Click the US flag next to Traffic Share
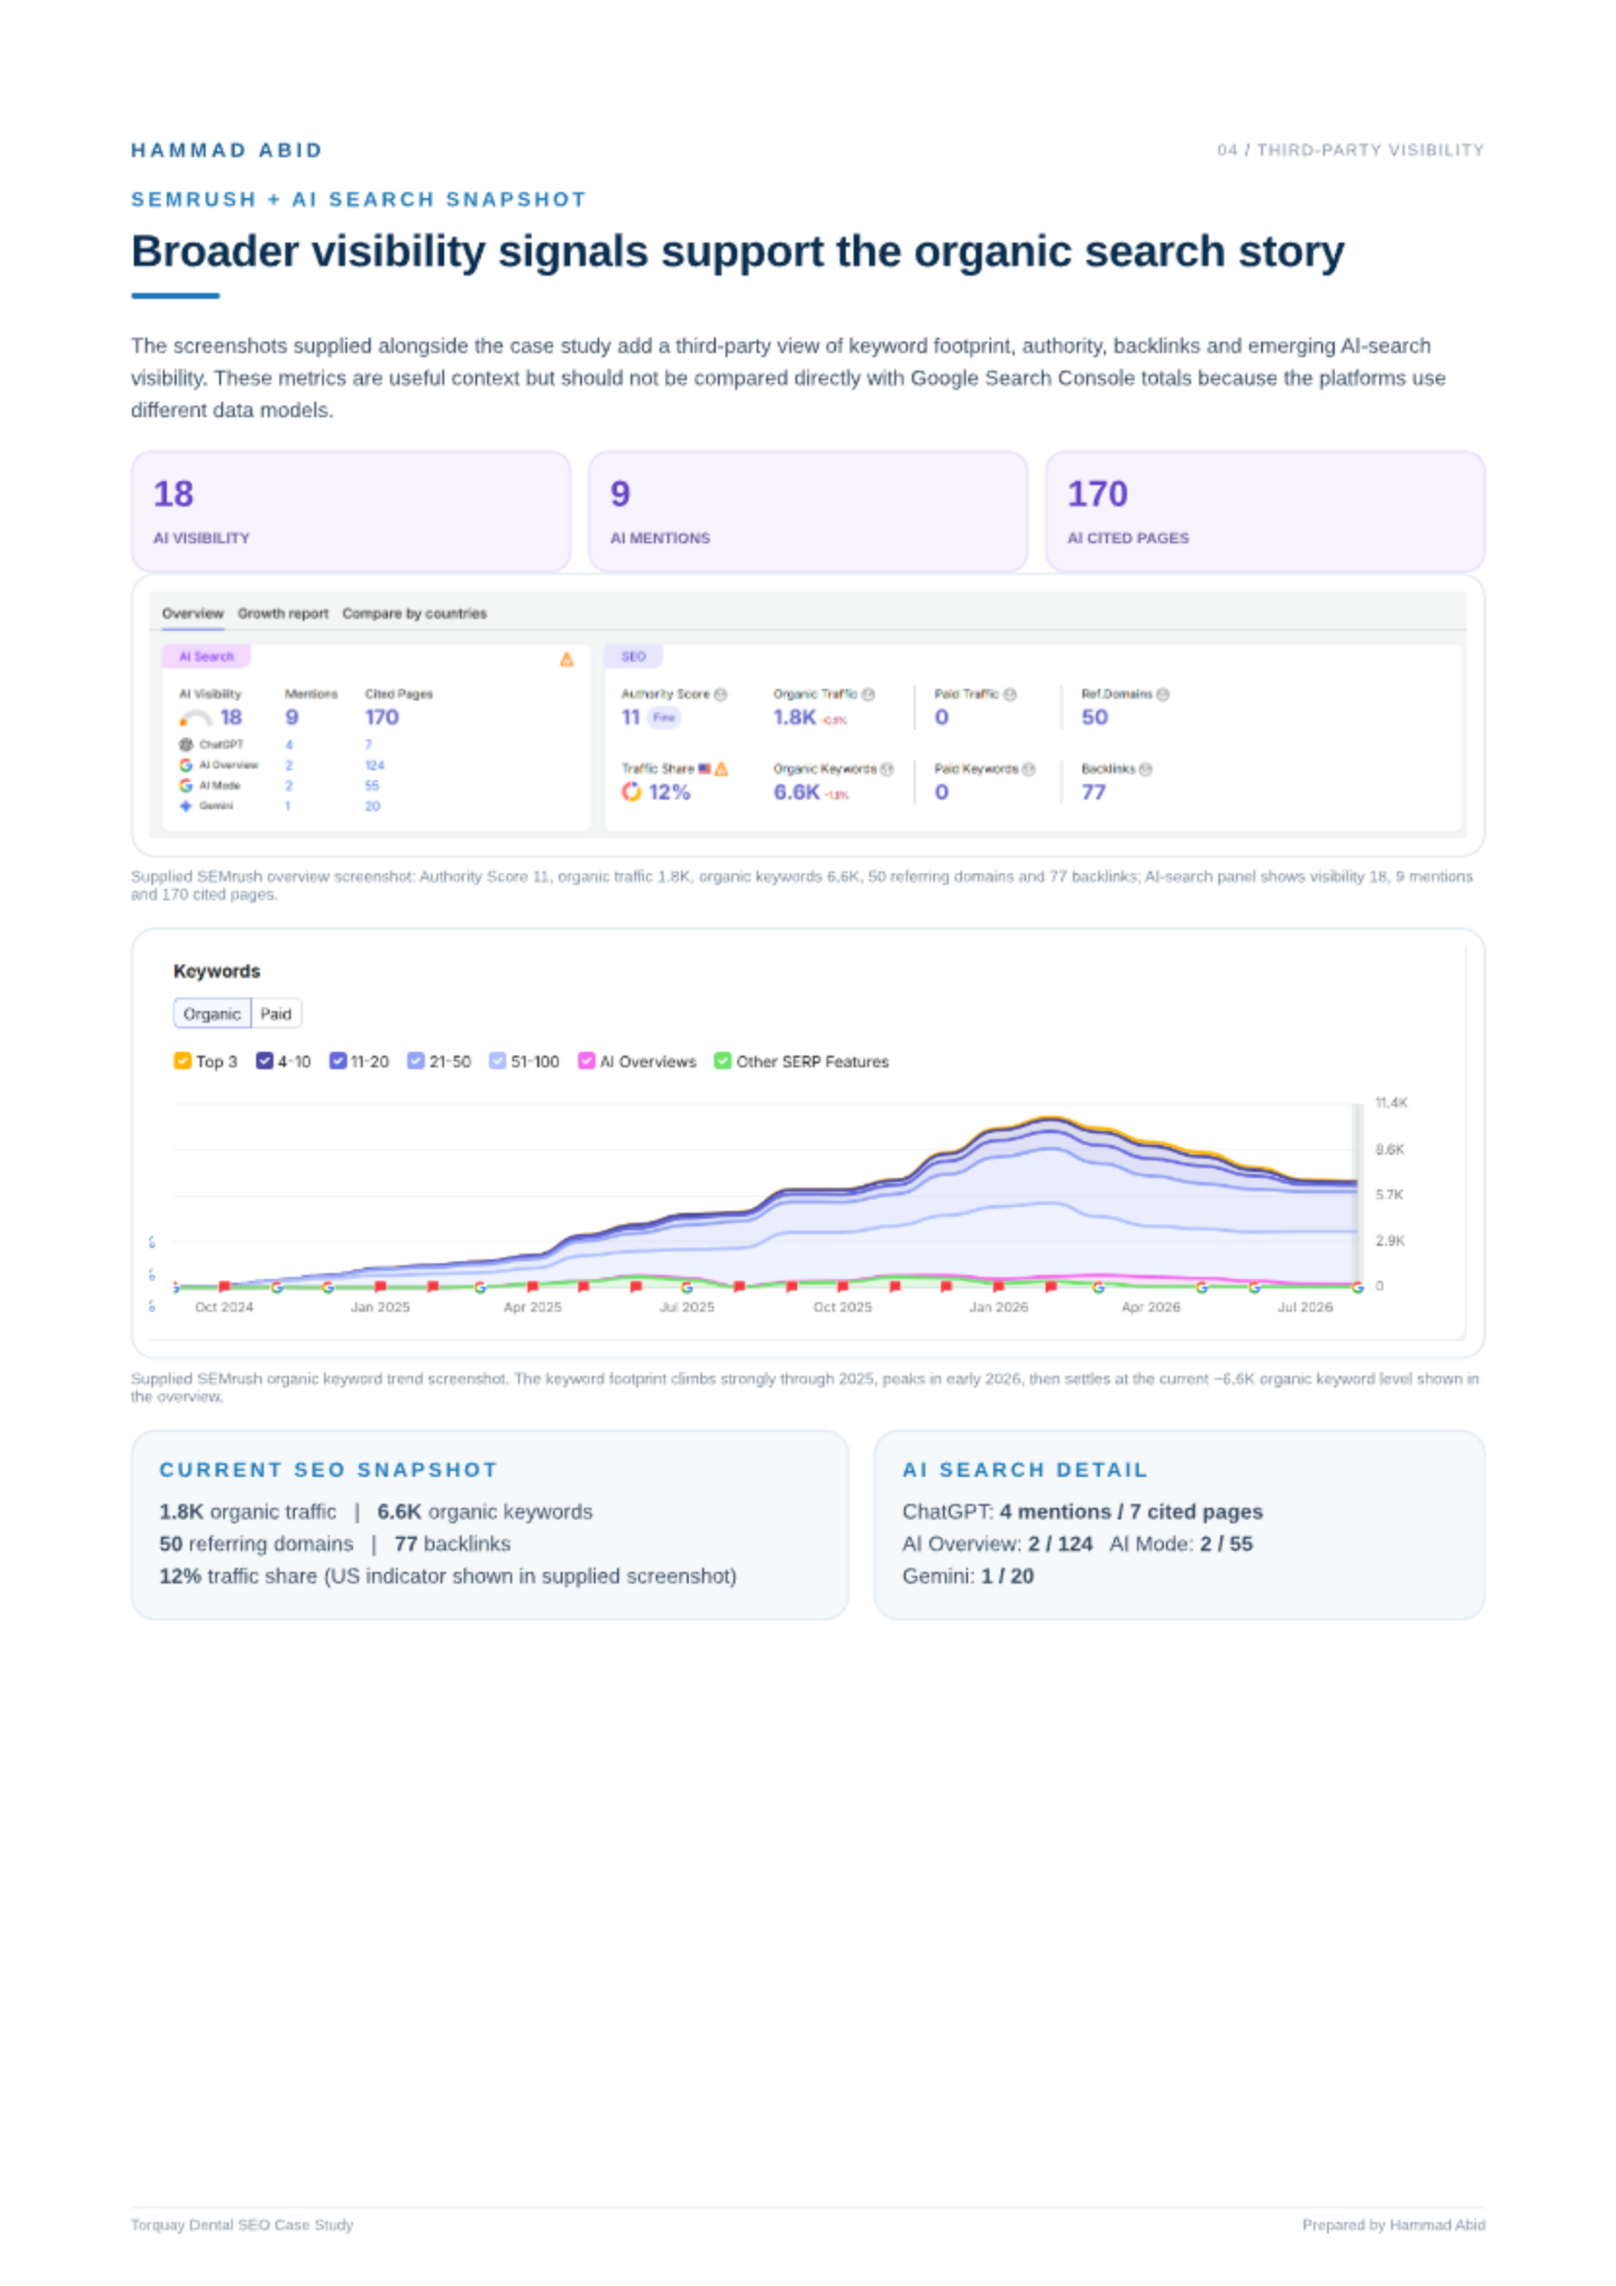 click(x=704, y=768)
